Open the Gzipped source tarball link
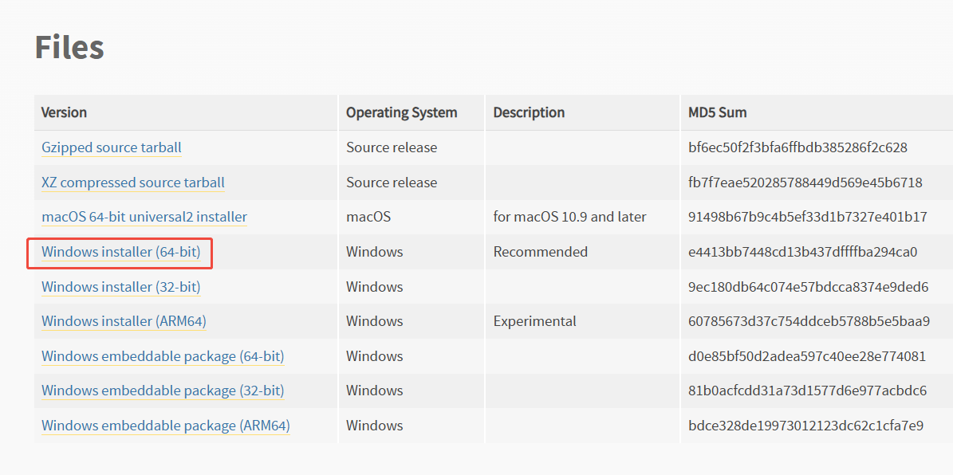Screen dimensions: 953x475 [111, 147]
